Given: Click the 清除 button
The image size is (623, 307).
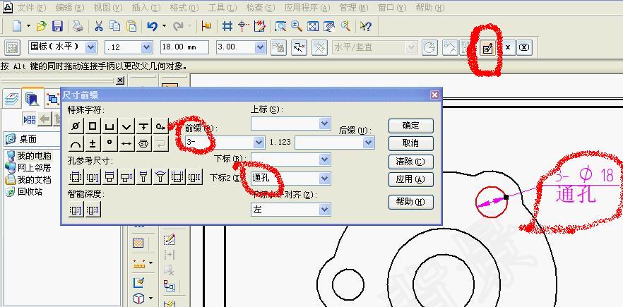Looking at the screenshot, I should click(x=411, y=162).
